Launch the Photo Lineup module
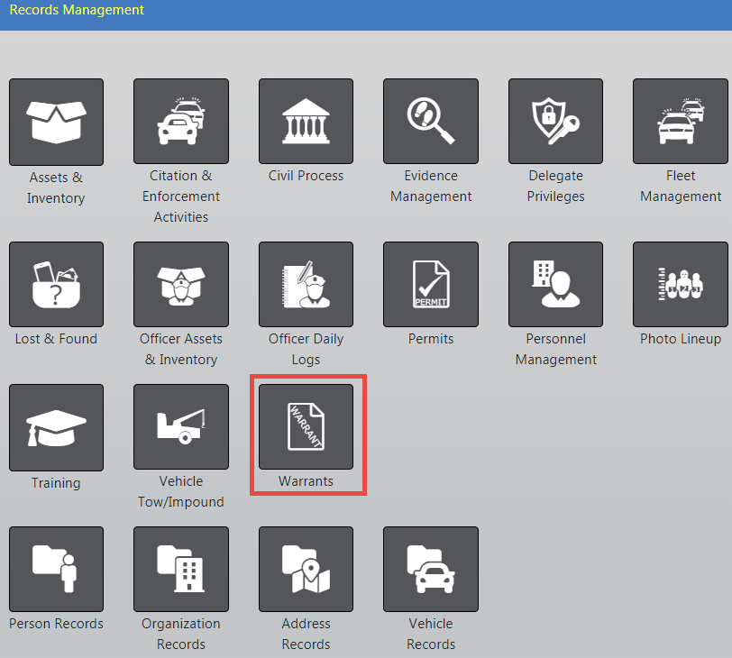The width and height of the screenshot is (732, 658). coord(681,284)
